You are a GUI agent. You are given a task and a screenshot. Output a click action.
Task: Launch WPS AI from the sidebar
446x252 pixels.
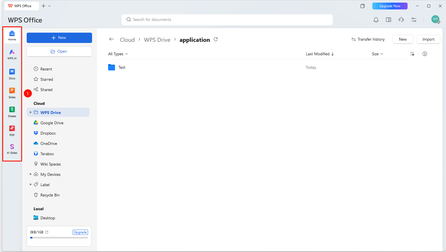[12, 54]
